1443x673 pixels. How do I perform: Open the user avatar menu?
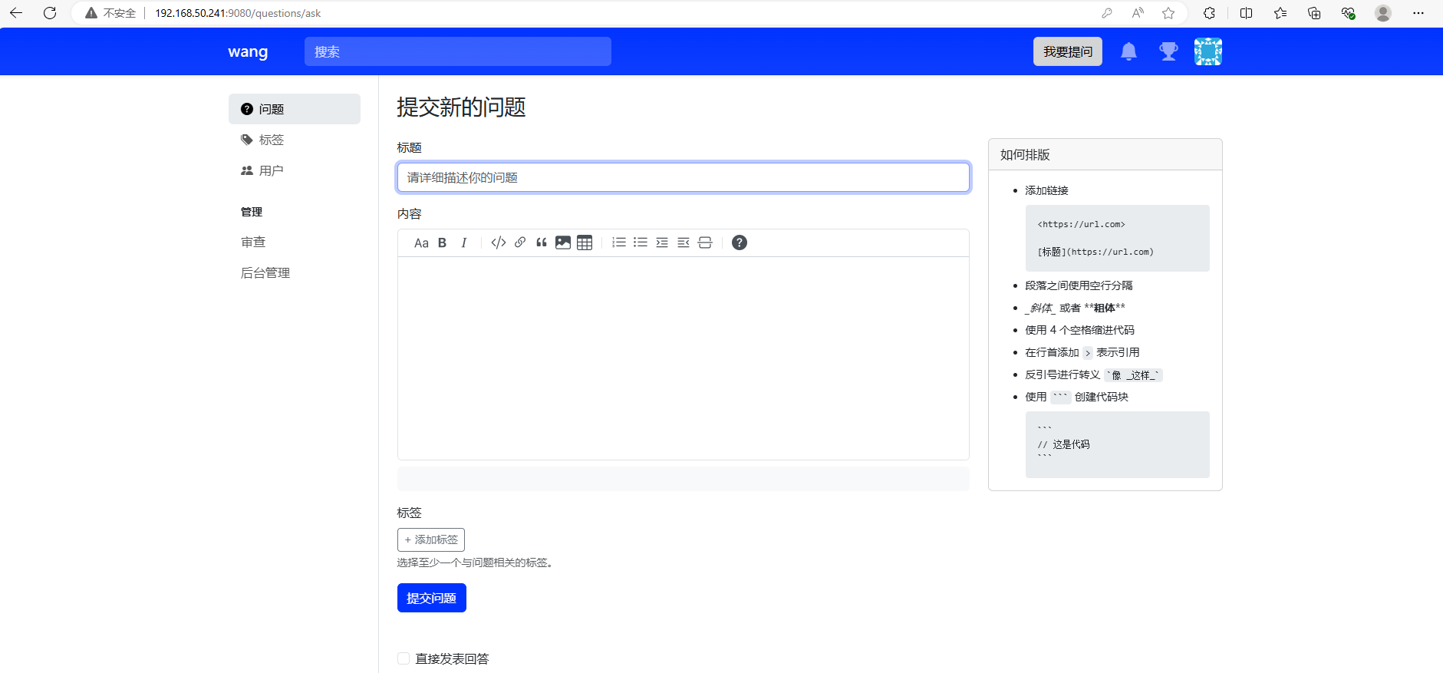click(x=1208, y=51)
